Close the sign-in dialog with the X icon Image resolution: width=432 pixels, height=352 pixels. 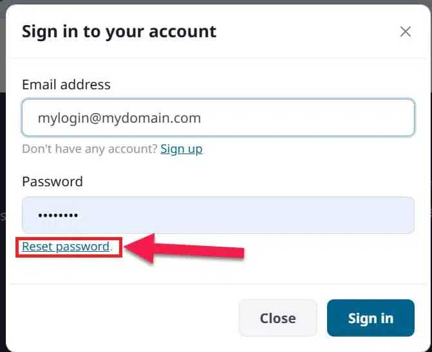click(x=405, y=31)
